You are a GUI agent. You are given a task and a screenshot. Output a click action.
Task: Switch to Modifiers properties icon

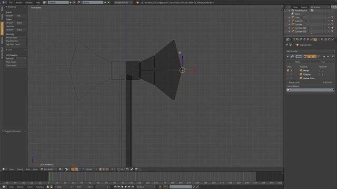pos(315,39)
